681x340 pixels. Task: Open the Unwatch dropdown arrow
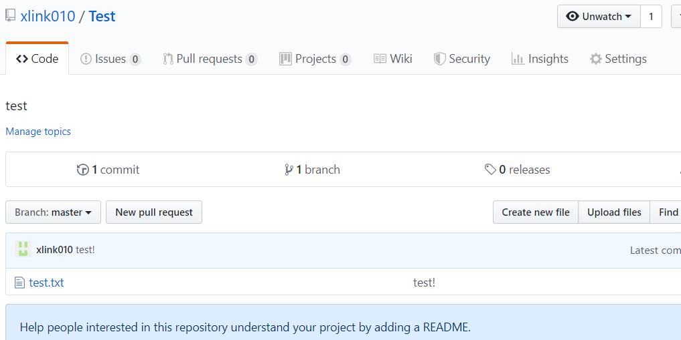[x=628, y=17]
